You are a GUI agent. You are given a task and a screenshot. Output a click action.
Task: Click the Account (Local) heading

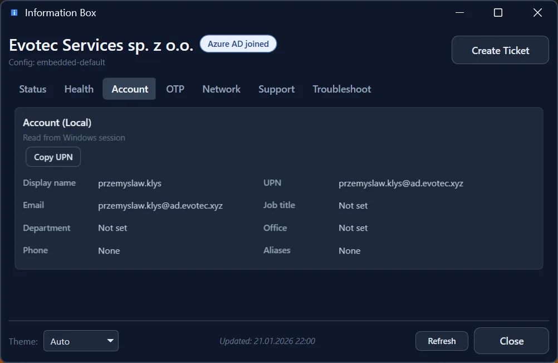(57, 123)
